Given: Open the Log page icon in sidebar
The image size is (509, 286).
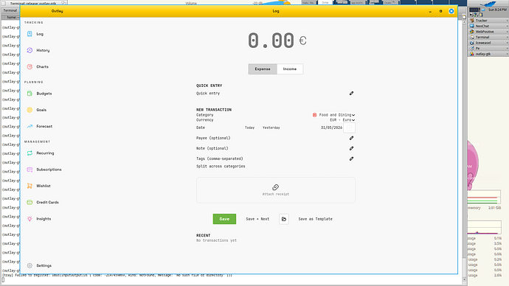Looking at the screenshot, I should pyautogui.click(x=30, y=34).
